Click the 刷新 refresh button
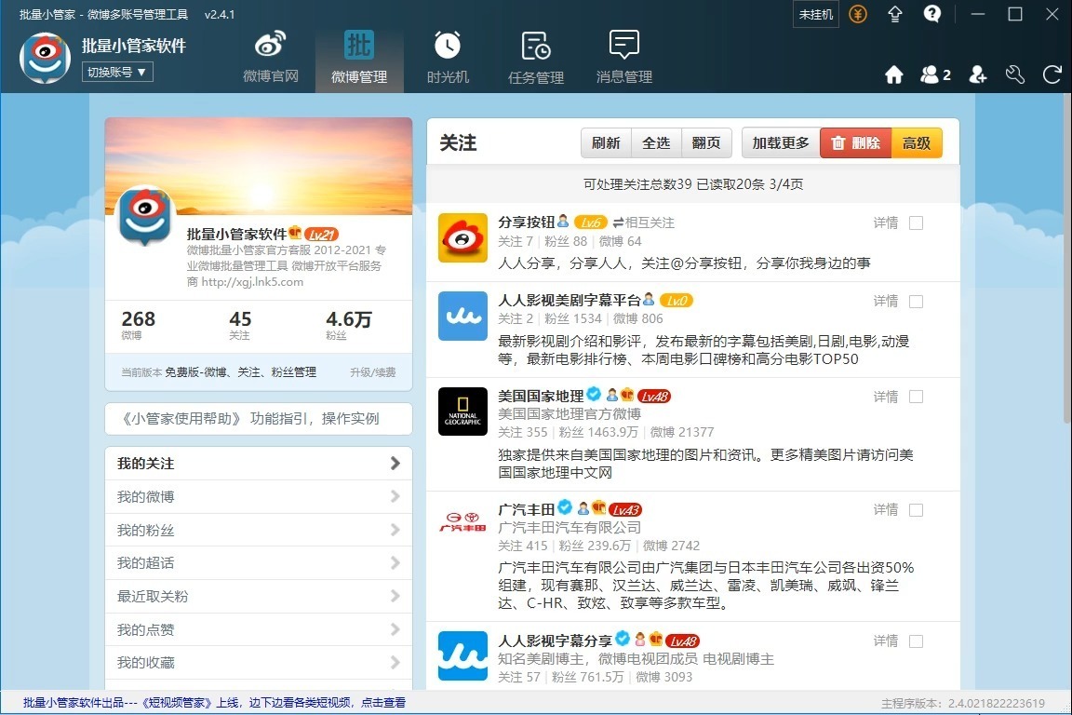Viewport: 1072px width, 715px height. click(606, 143)
